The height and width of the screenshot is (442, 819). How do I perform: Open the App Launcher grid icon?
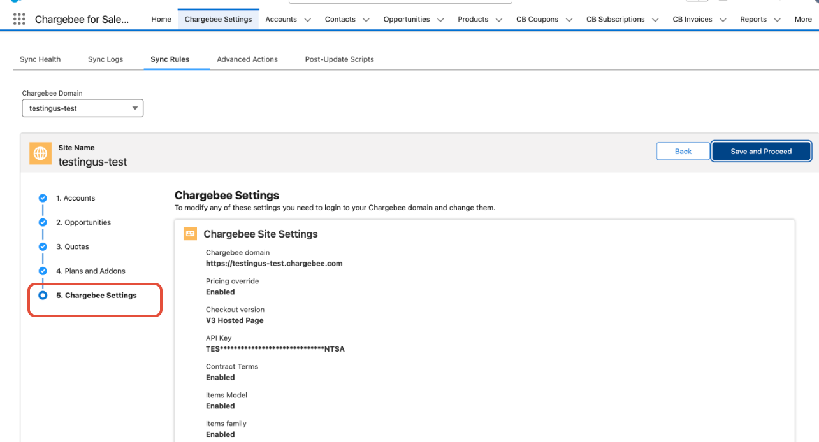point(19,19)
